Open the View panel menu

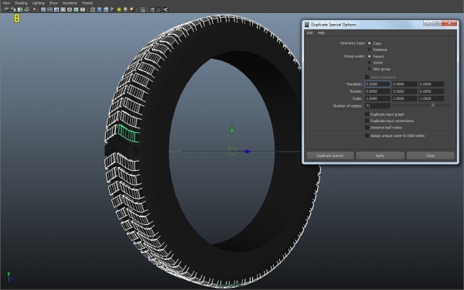pos(6,3)
